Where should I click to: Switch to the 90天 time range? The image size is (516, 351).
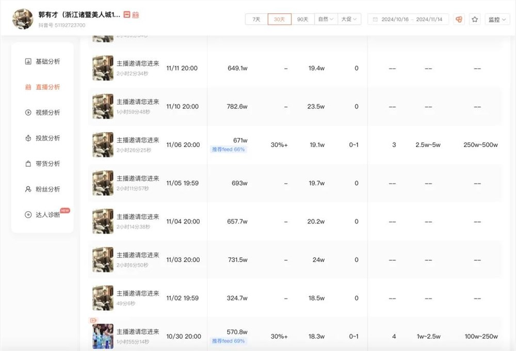click(x=302, y=19)
